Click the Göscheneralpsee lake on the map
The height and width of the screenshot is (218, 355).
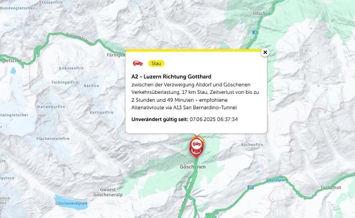pos(71,202)
